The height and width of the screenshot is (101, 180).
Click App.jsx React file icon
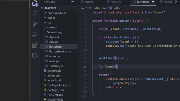(47, 42)
